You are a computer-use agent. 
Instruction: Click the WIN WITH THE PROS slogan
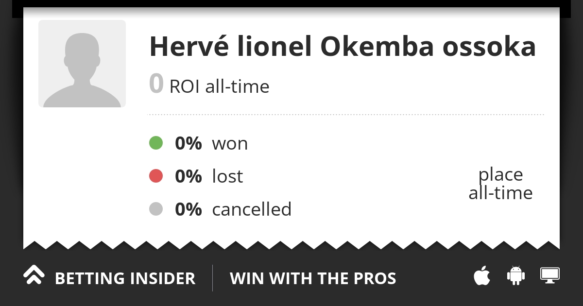coord(313,279)
